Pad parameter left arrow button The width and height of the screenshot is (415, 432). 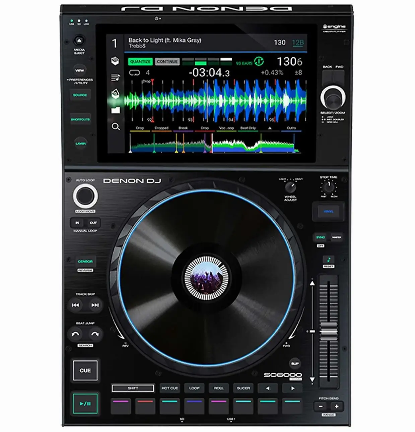(268, 388)
